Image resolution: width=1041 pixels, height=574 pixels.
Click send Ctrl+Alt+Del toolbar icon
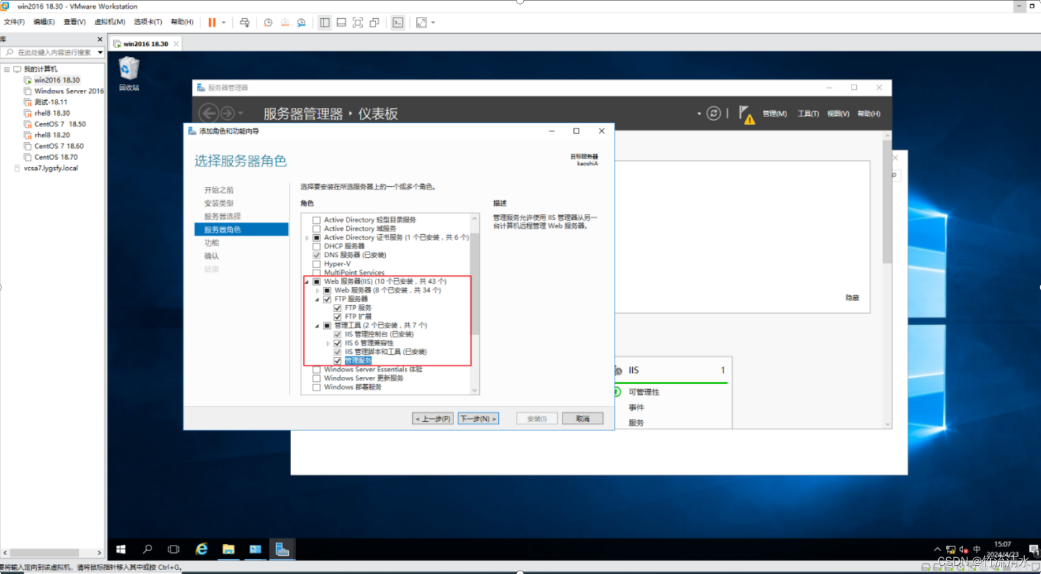244,22
